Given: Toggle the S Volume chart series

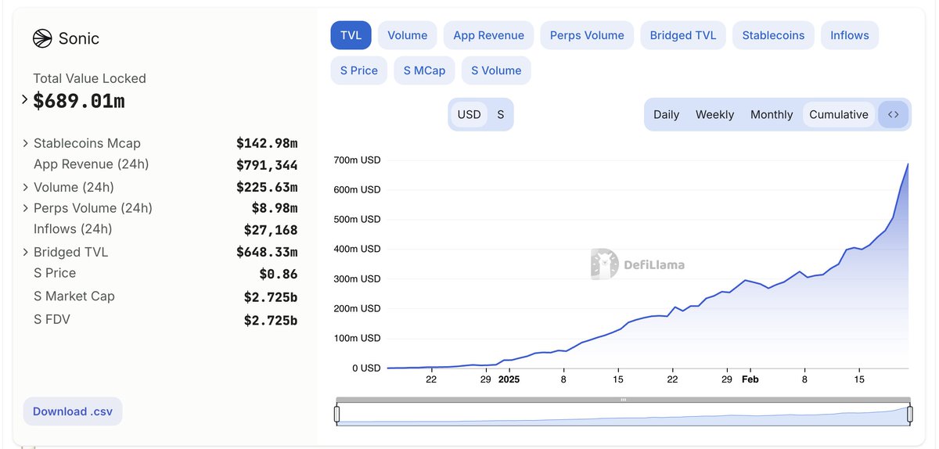Looking at the screenshot, I should pos(496,70).
